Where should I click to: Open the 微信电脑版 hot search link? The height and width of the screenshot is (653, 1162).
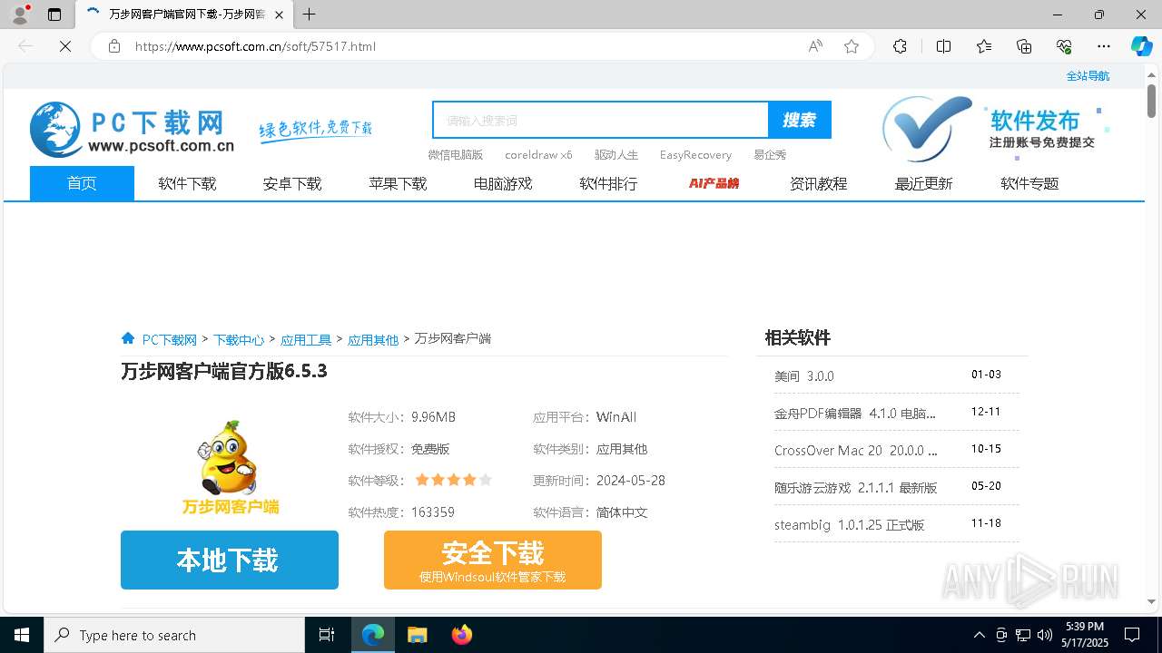(x=456, y=155)
